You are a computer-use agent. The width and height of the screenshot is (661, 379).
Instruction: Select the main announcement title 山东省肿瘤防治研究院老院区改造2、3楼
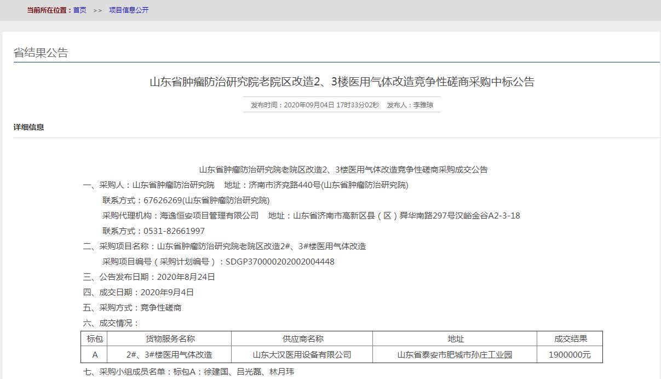pyautogui.click(x=342, y=82)
